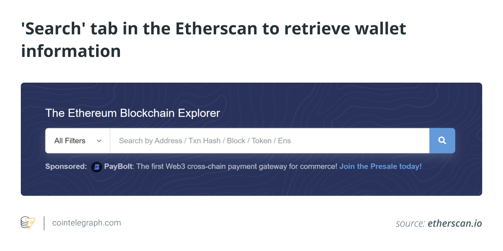Click the Sponsored label
This screenshot has width=503, height=251.
[x=66, y=166]
